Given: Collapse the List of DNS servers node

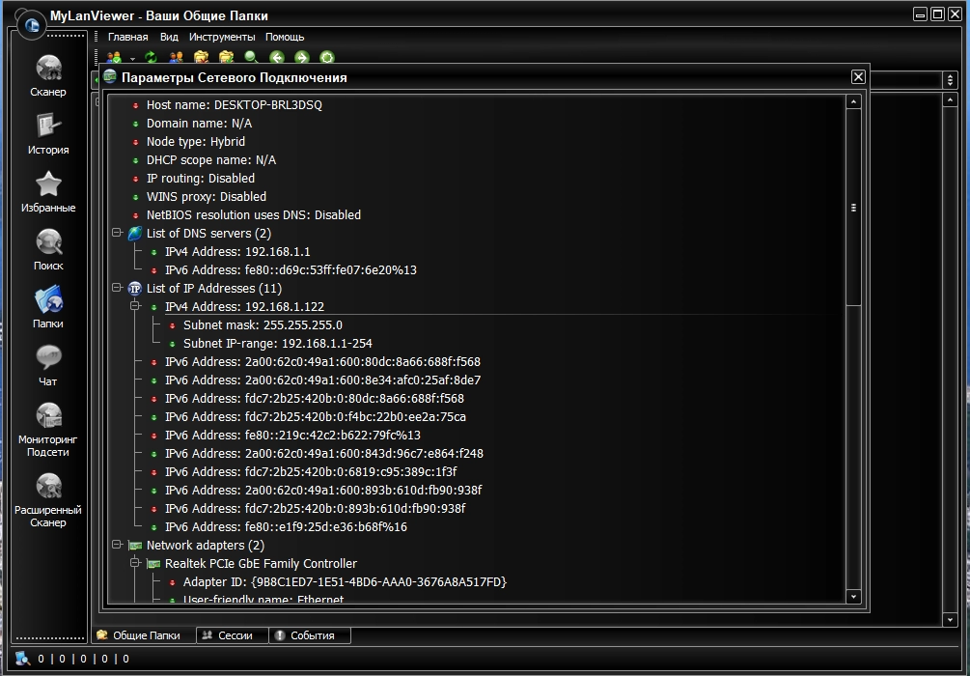Looking at the screenshot, I should point(116,233).
